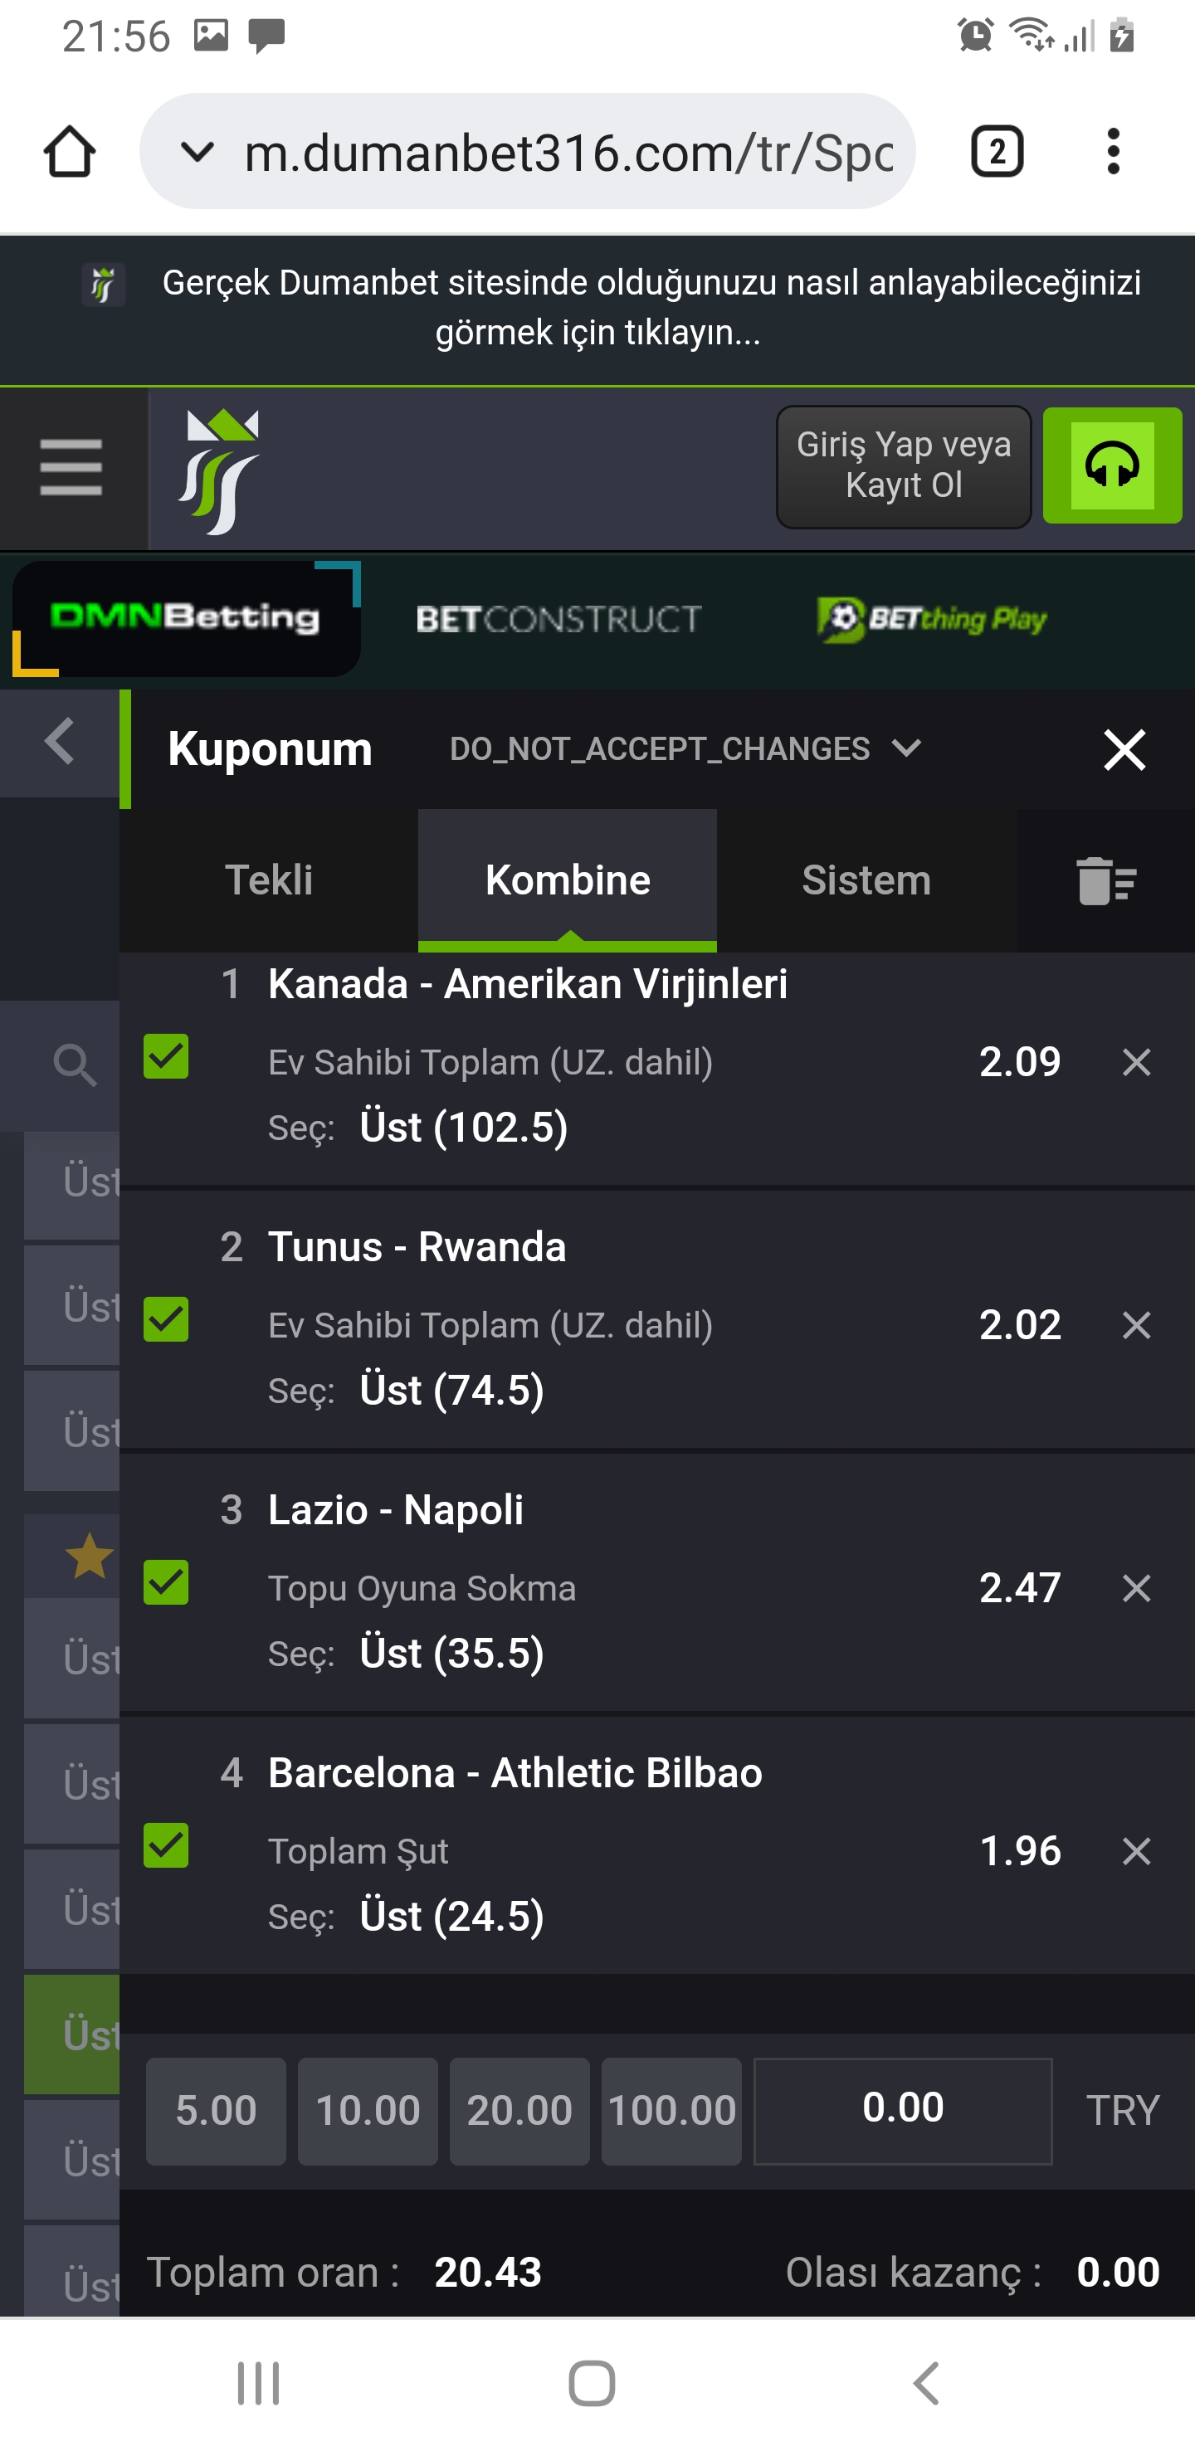Focus the stake amount input field

902,2111
